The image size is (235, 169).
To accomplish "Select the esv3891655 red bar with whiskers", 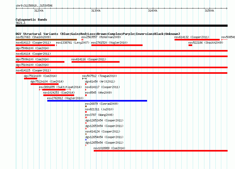I will tap(55, 90).
